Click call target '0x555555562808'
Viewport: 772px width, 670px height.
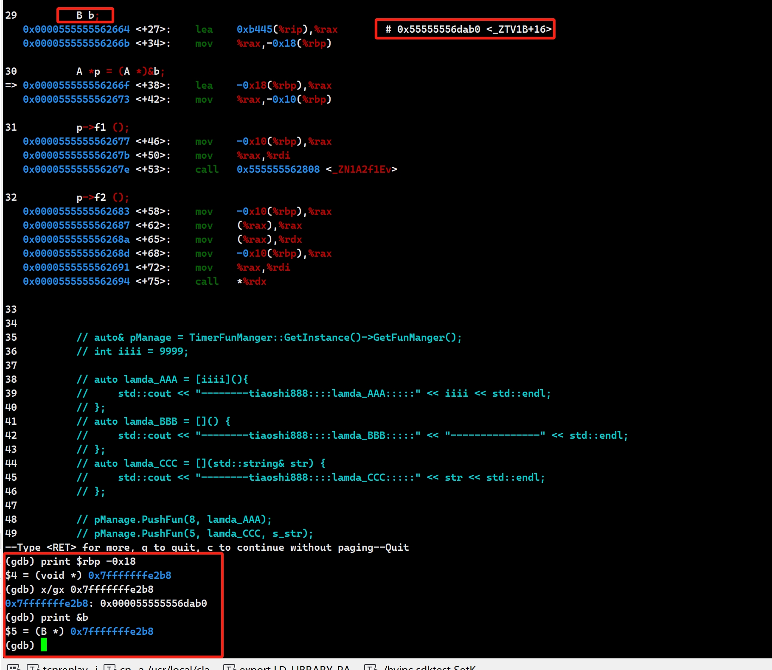tap(278, 169)
